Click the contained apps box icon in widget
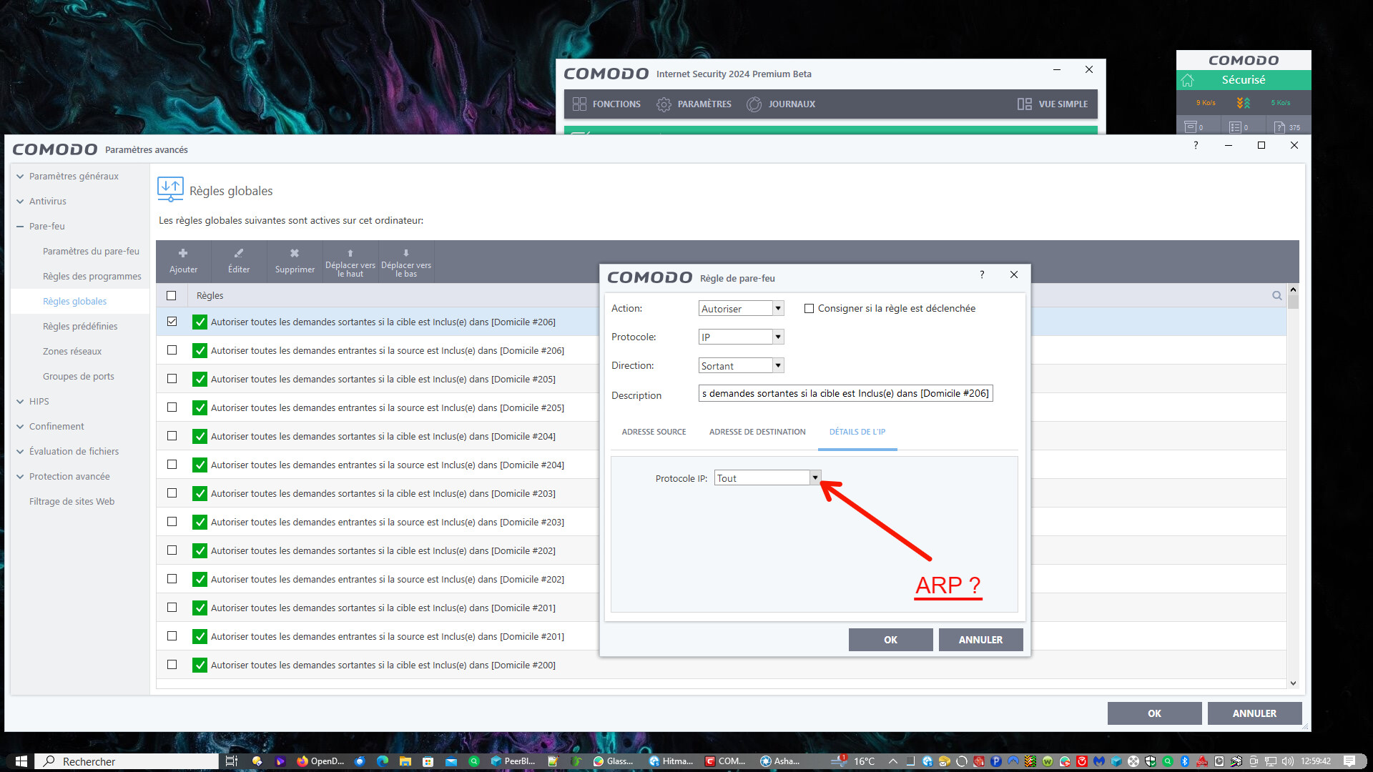Screen dimensions: 1373x772 pyautogui.click(x=1191, y=127)
